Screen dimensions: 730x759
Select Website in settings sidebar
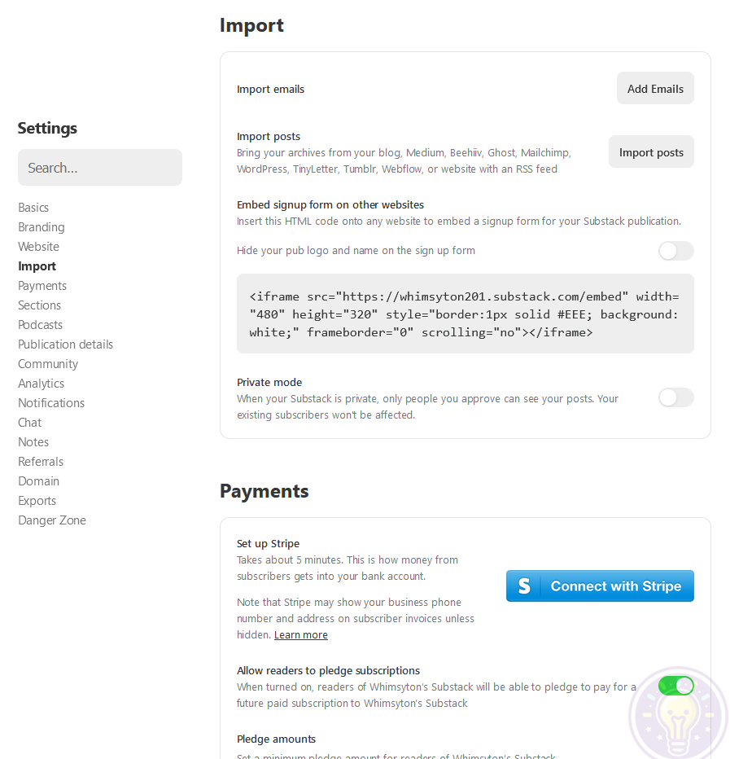[39, 247]
